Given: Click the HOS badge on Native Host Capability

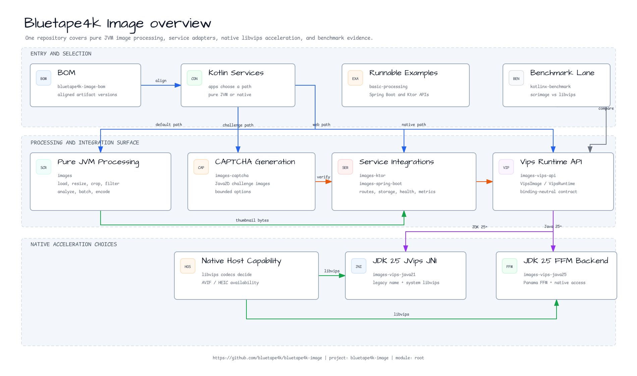Looking at the screenshot, I should tap(188, 266).
